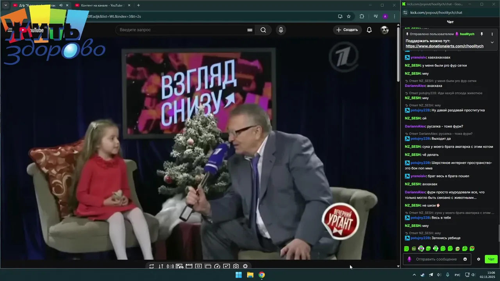Click the dotted window icon in the player toolbar
This screenshot has width=500, height=281.
(x=208, y=266)
